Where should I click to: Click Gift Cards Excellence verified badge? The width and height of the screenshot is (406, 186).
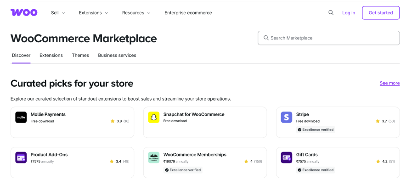(316, 170)
